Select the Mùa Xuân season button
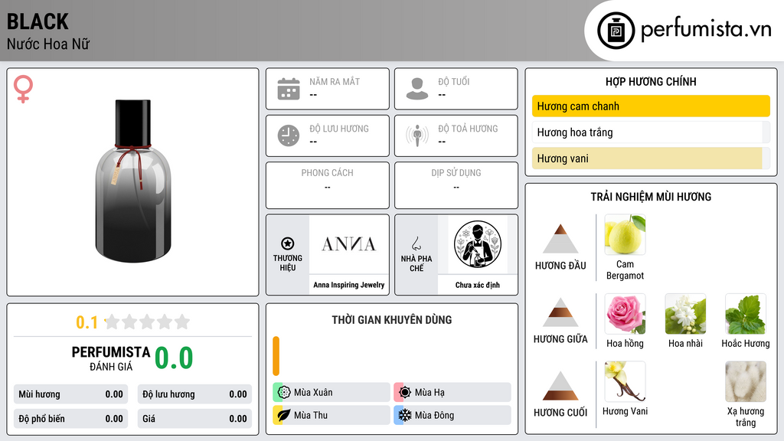The width and height of the screenshot is (784, 441). [x=332, y=393]
